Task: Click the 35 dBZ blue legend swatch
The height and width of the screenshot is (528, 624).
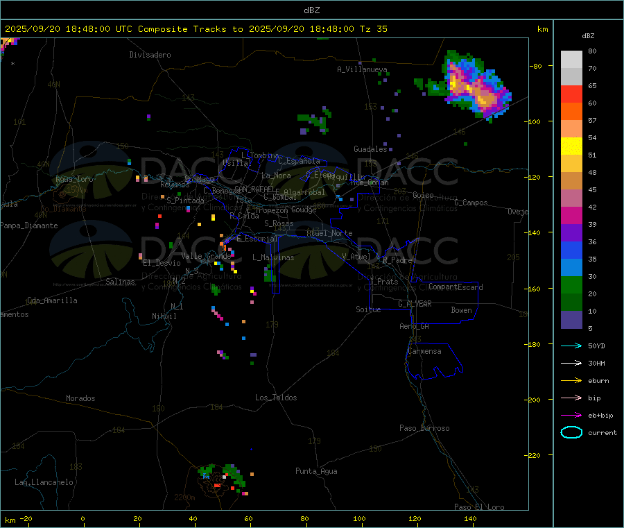Action: coord(571,250)
